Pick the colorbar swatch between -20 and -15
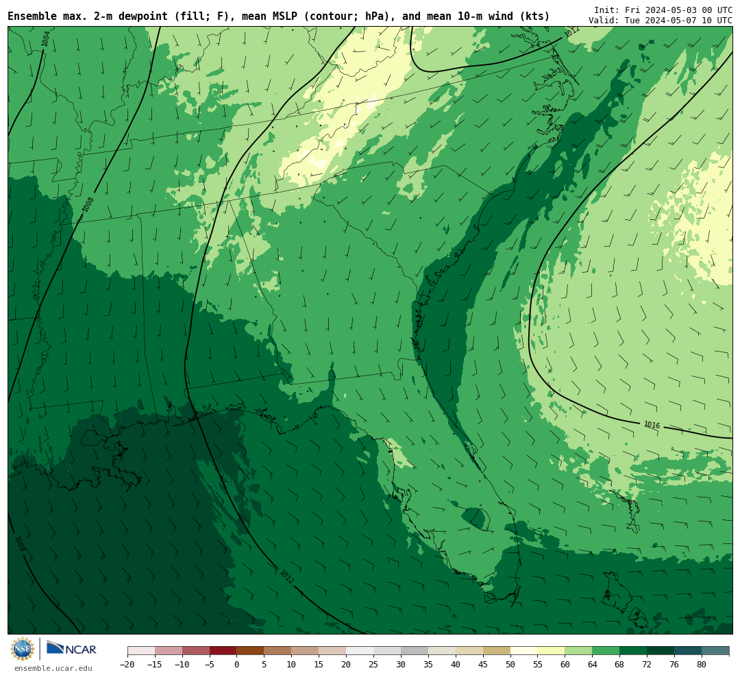Screen dimensions: 740x677 [x=141, y=651]
